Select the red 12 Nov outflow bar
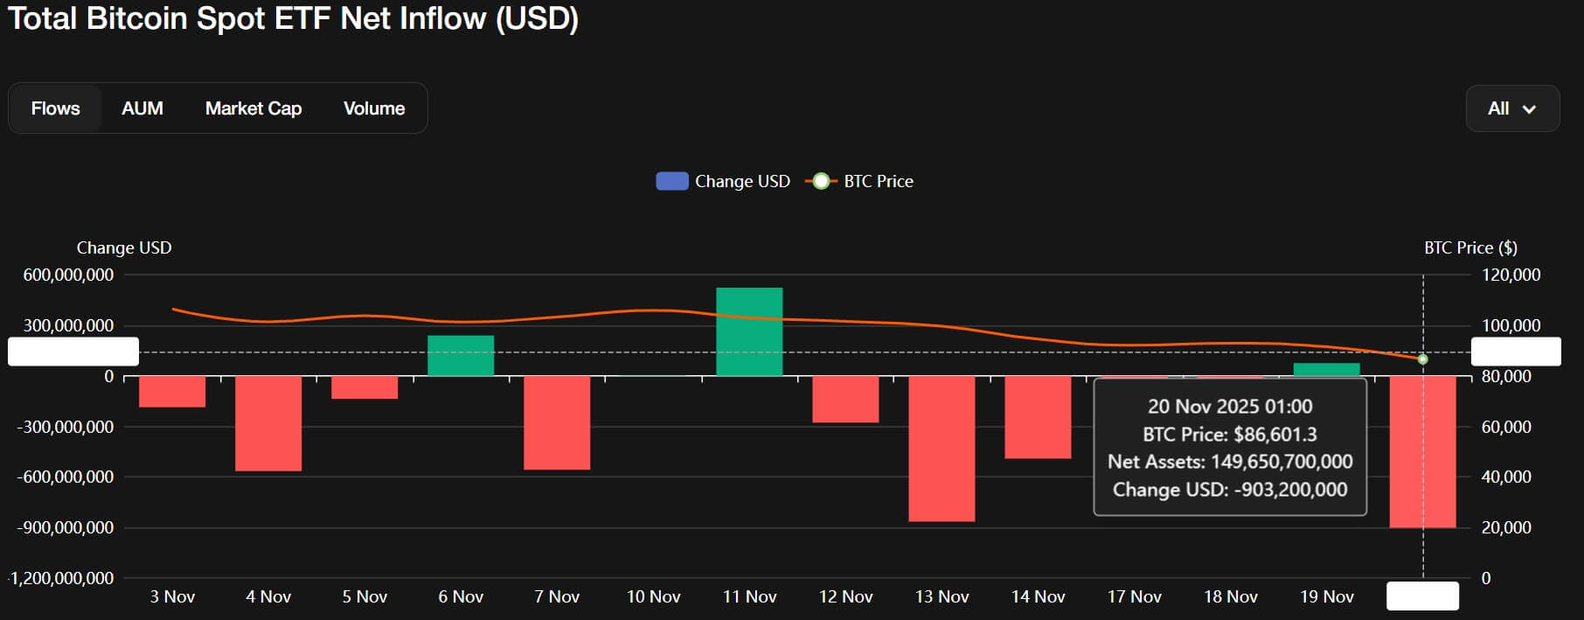 click(x=845, y=400)
